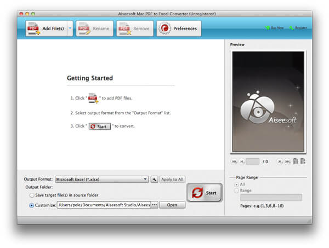
Task: Open the Add File(s) dropdown arrow
Action: pyautogui.click(x=70, y=28)
